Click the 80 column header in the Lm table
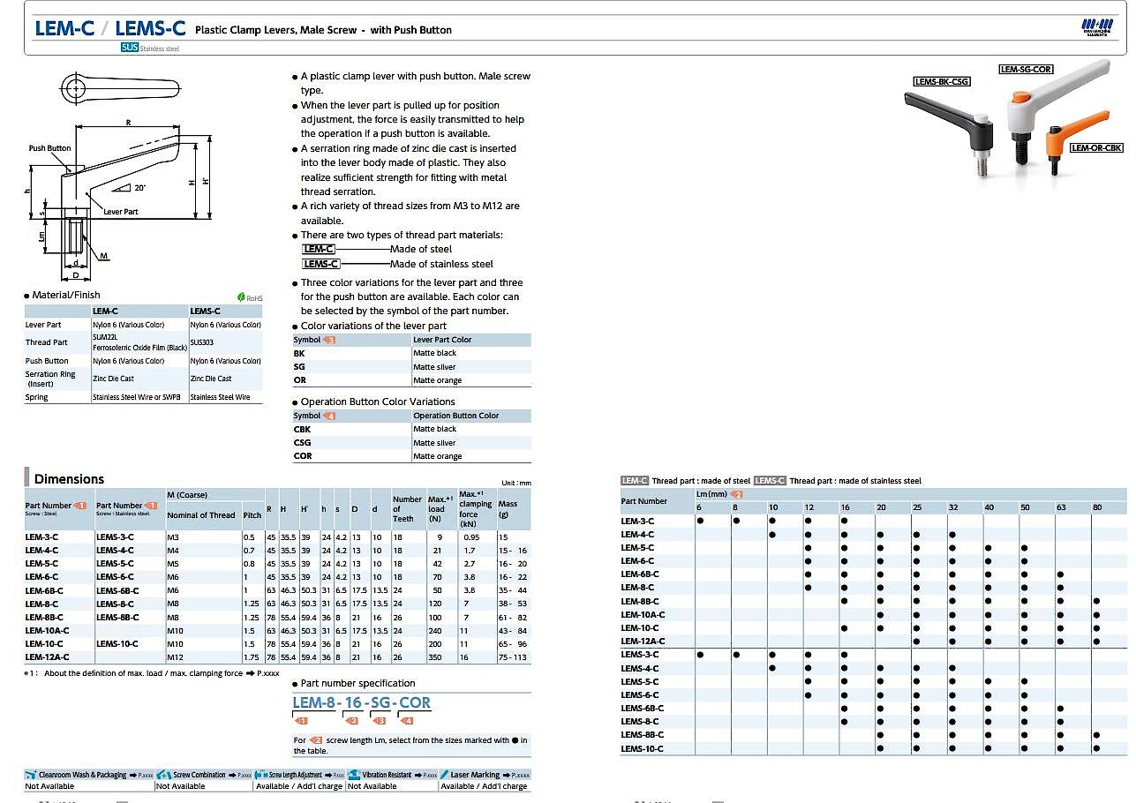This screenshot has width=1136, height=803. pos(1097,507)
